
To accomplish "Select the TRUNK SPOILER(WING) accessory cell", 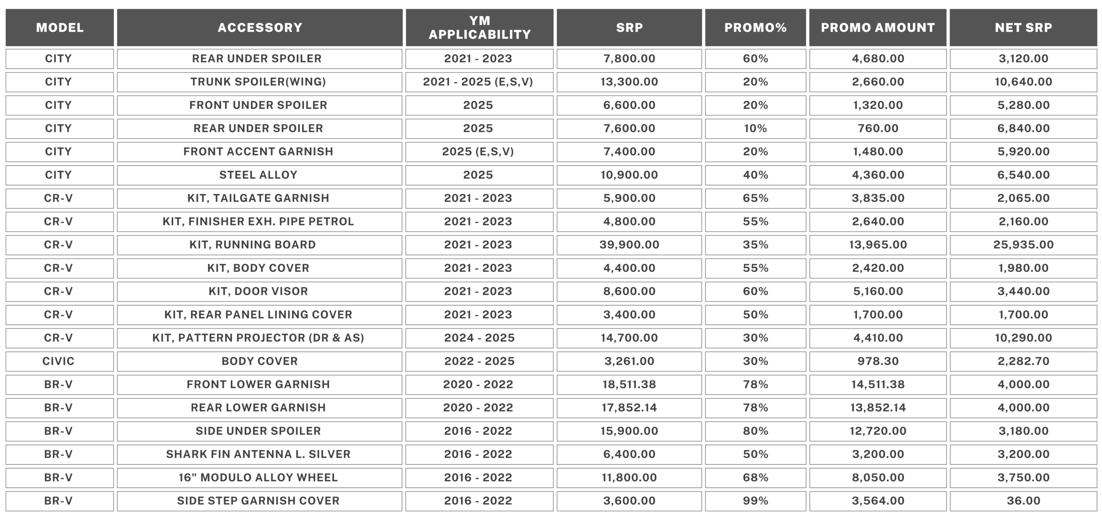I will coord(260,82).
